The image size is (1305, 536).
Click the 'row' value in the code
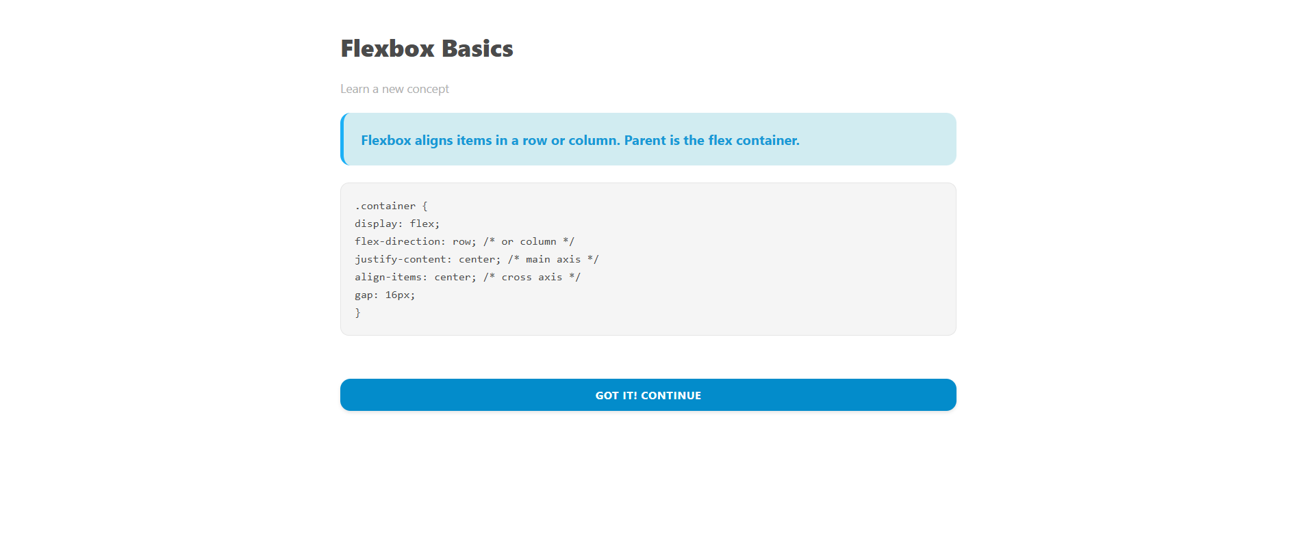click(x=461, y=241)
